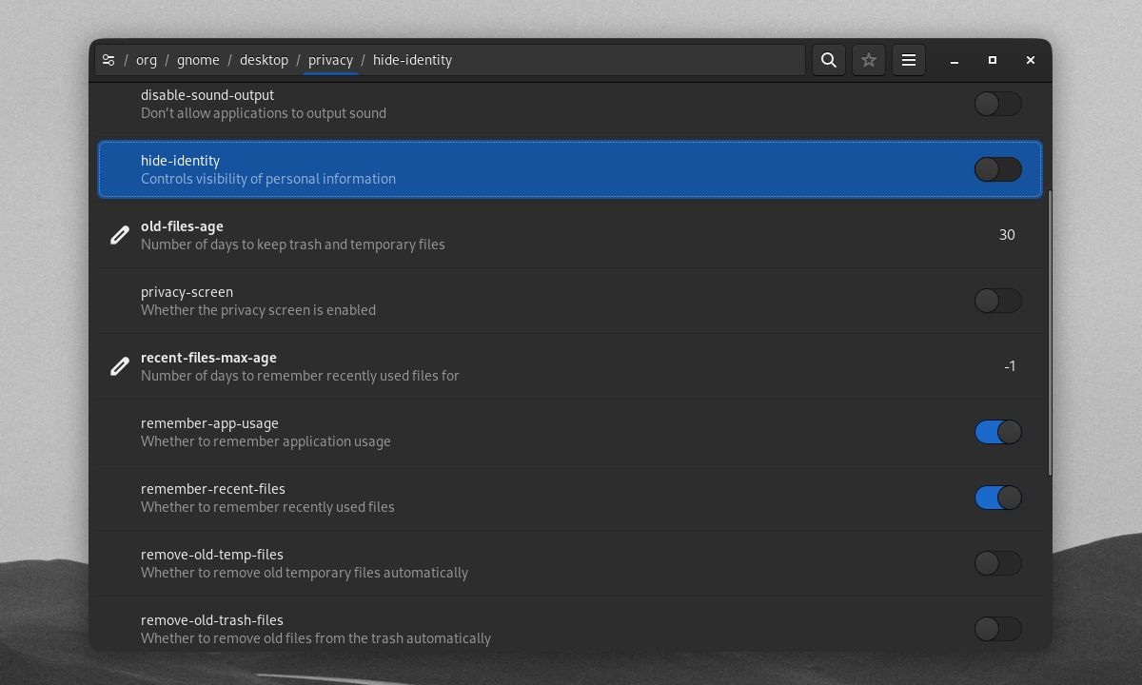Select the privacy path segment
The width and height of the screenshot is (1142, 685).
pyautogui.click(x=330, y=60)
